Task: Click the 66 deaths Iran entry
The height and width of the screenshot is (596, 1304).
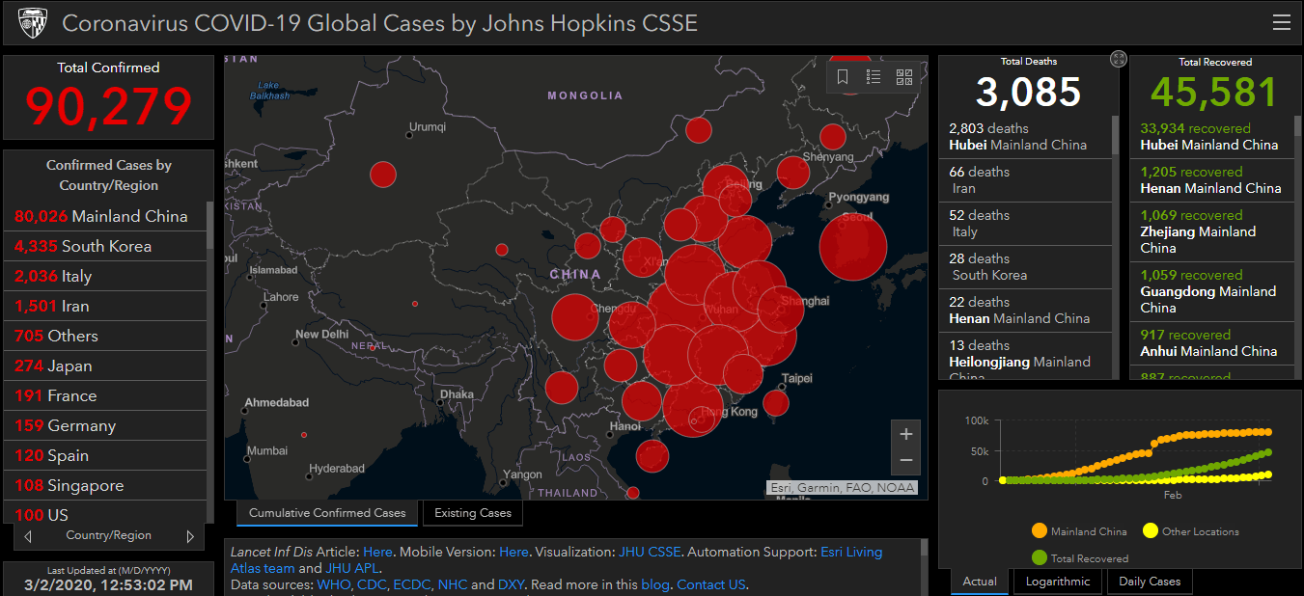Action: (x=1025, y=180)
